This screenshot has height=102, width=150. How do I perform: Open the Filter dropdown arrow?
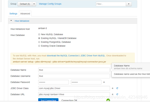click(x=129, y=4)
